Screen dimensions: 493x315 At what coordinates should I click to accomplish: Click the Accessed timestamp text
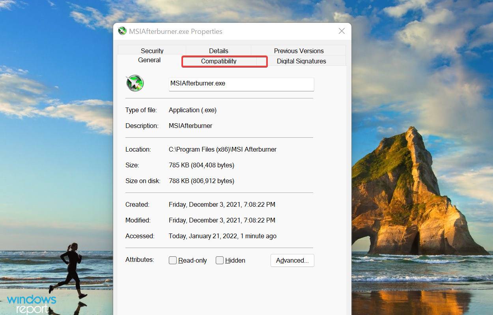pos(222,236)
